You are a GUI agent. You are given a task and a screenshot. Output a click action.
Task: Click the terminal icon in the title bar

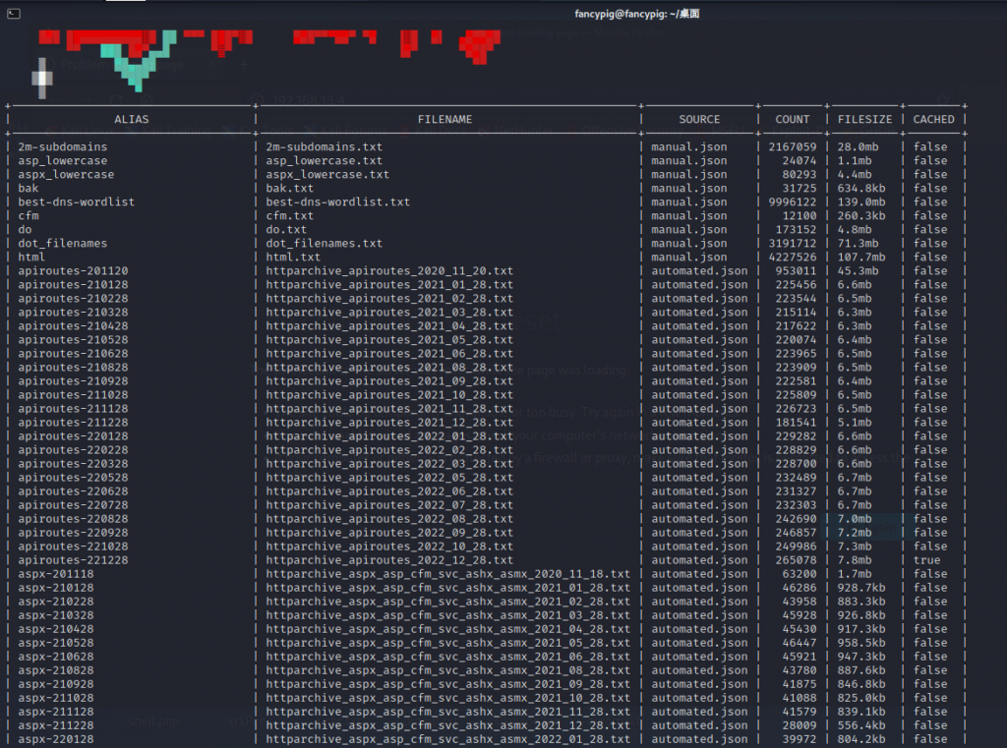pos(14,14)
